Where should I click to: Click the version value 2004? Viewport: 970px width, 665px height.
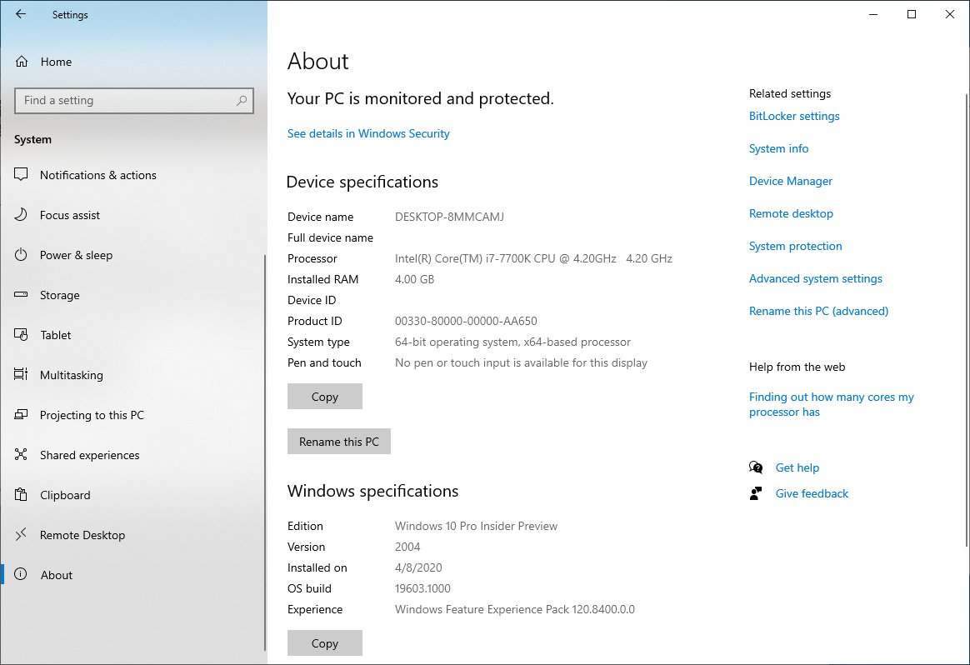(x=407, y=547)
